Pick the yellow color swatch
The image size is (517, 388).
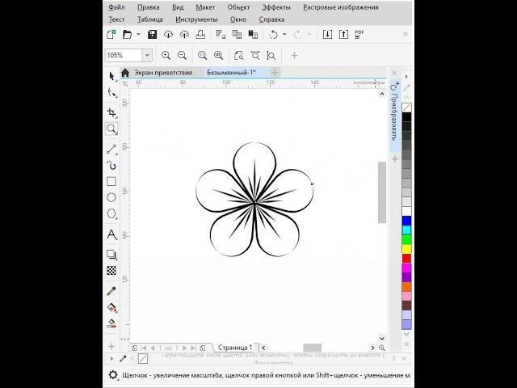click(406, 249)
